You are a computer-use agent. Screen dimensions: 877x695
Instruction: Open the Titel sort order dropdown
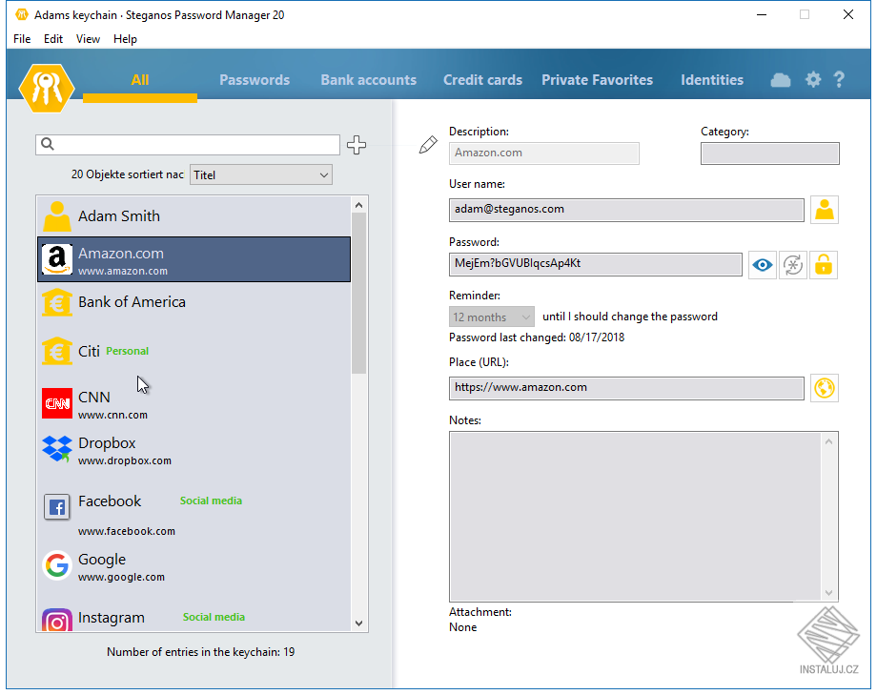tap(260, 174)
